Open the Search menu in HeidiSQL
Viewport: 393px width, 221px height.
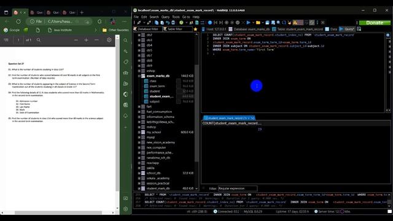(x=154, y=17)
